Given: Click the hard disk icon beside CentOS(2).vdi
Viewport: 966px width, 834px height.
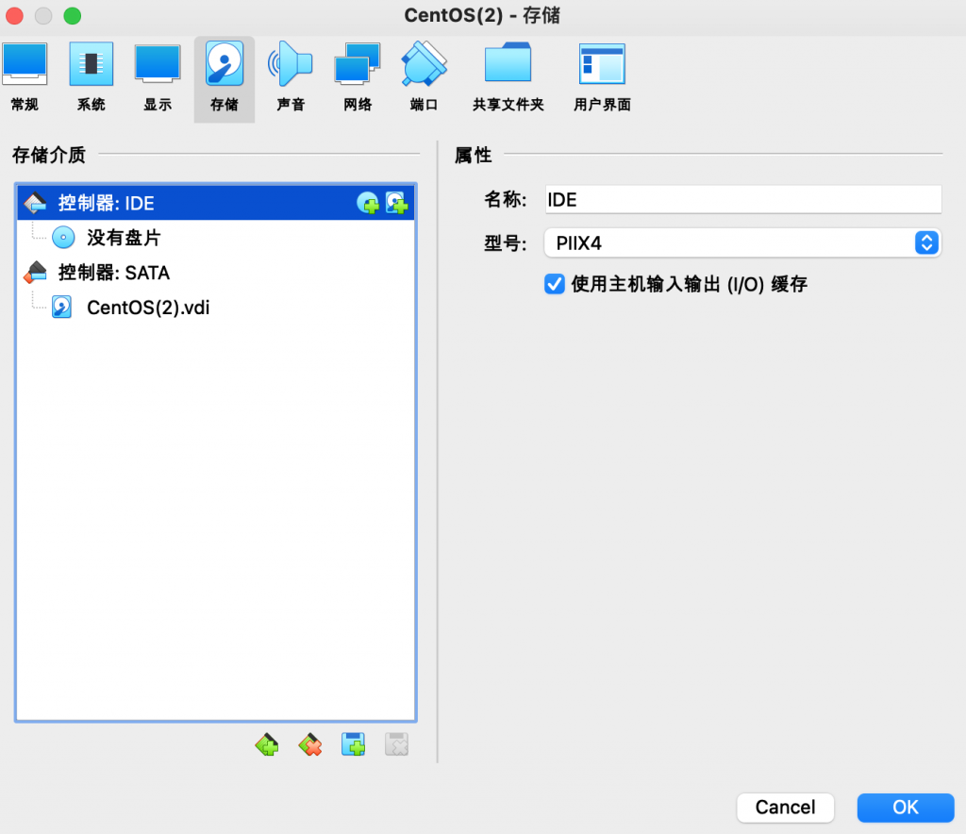Looking at the screenshot, I should tap(61, 307).
